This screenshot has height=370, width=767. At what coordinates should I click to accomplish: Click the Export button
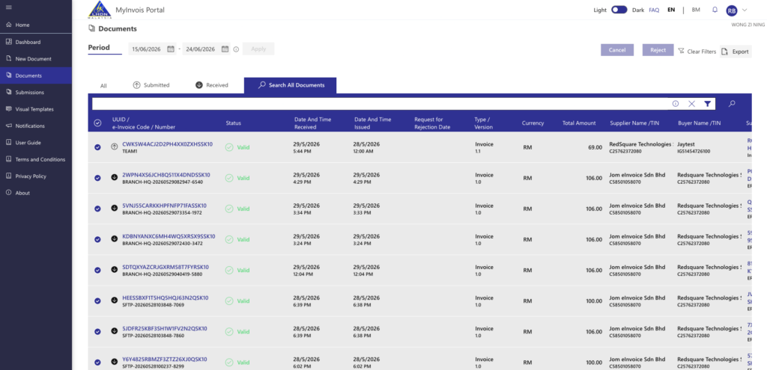(736, 52)
